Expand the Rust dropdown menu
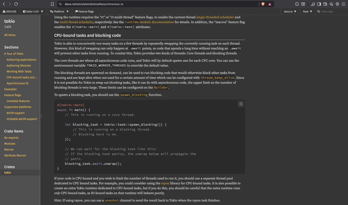 point(307,11)
